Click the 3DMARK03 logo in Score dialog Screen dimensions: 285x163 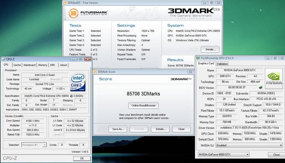pos(181,79)
